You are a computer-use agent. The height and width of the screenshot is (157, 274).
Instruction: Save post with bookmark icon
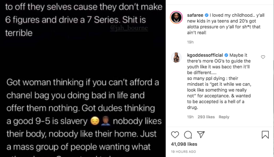click(x=265, y=135)
